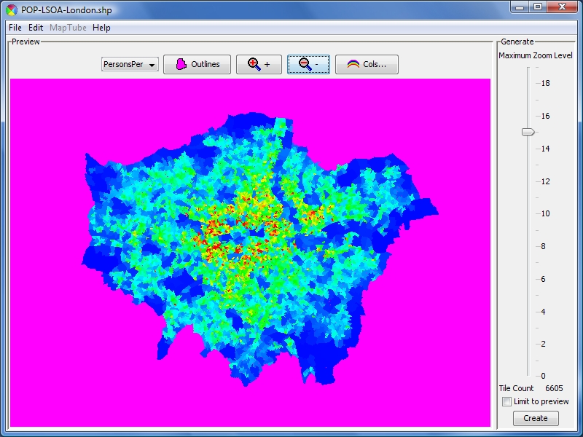Click the Maximum Zoom Level slider thumb
Image resolution: width=583 pixels, height=437 pixels.
(528, 132)
